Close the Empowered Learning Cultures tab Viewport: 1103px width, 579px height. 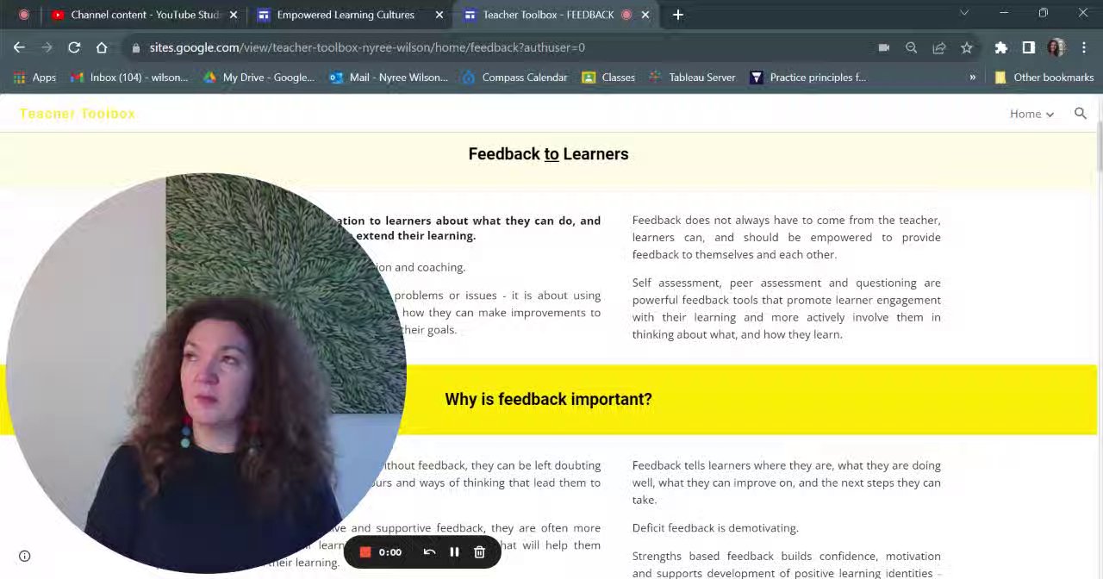[439, 15]
